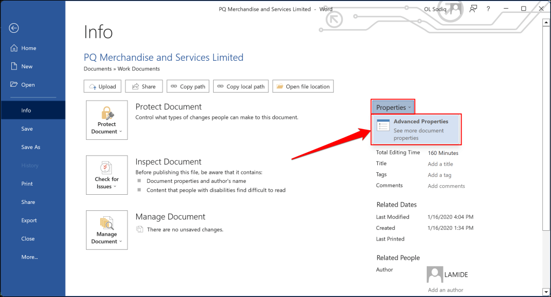Expand the Check for Issues dropdown
This screenshot has width=551, height=297.
107,175
